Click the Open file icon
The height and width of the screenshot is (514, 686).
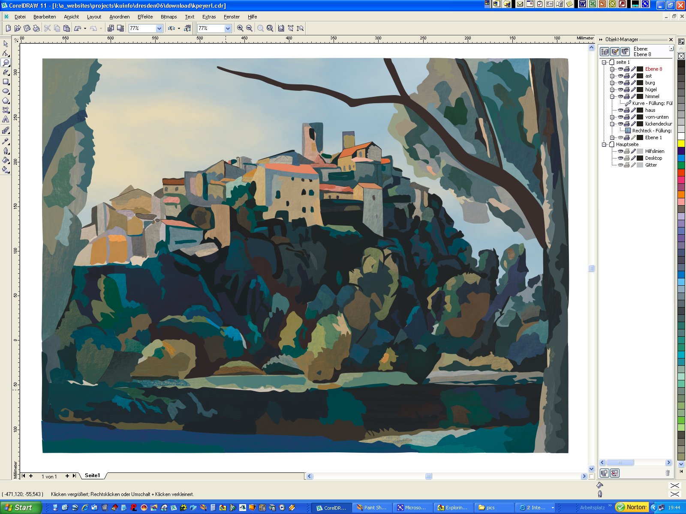click(18, 28)
